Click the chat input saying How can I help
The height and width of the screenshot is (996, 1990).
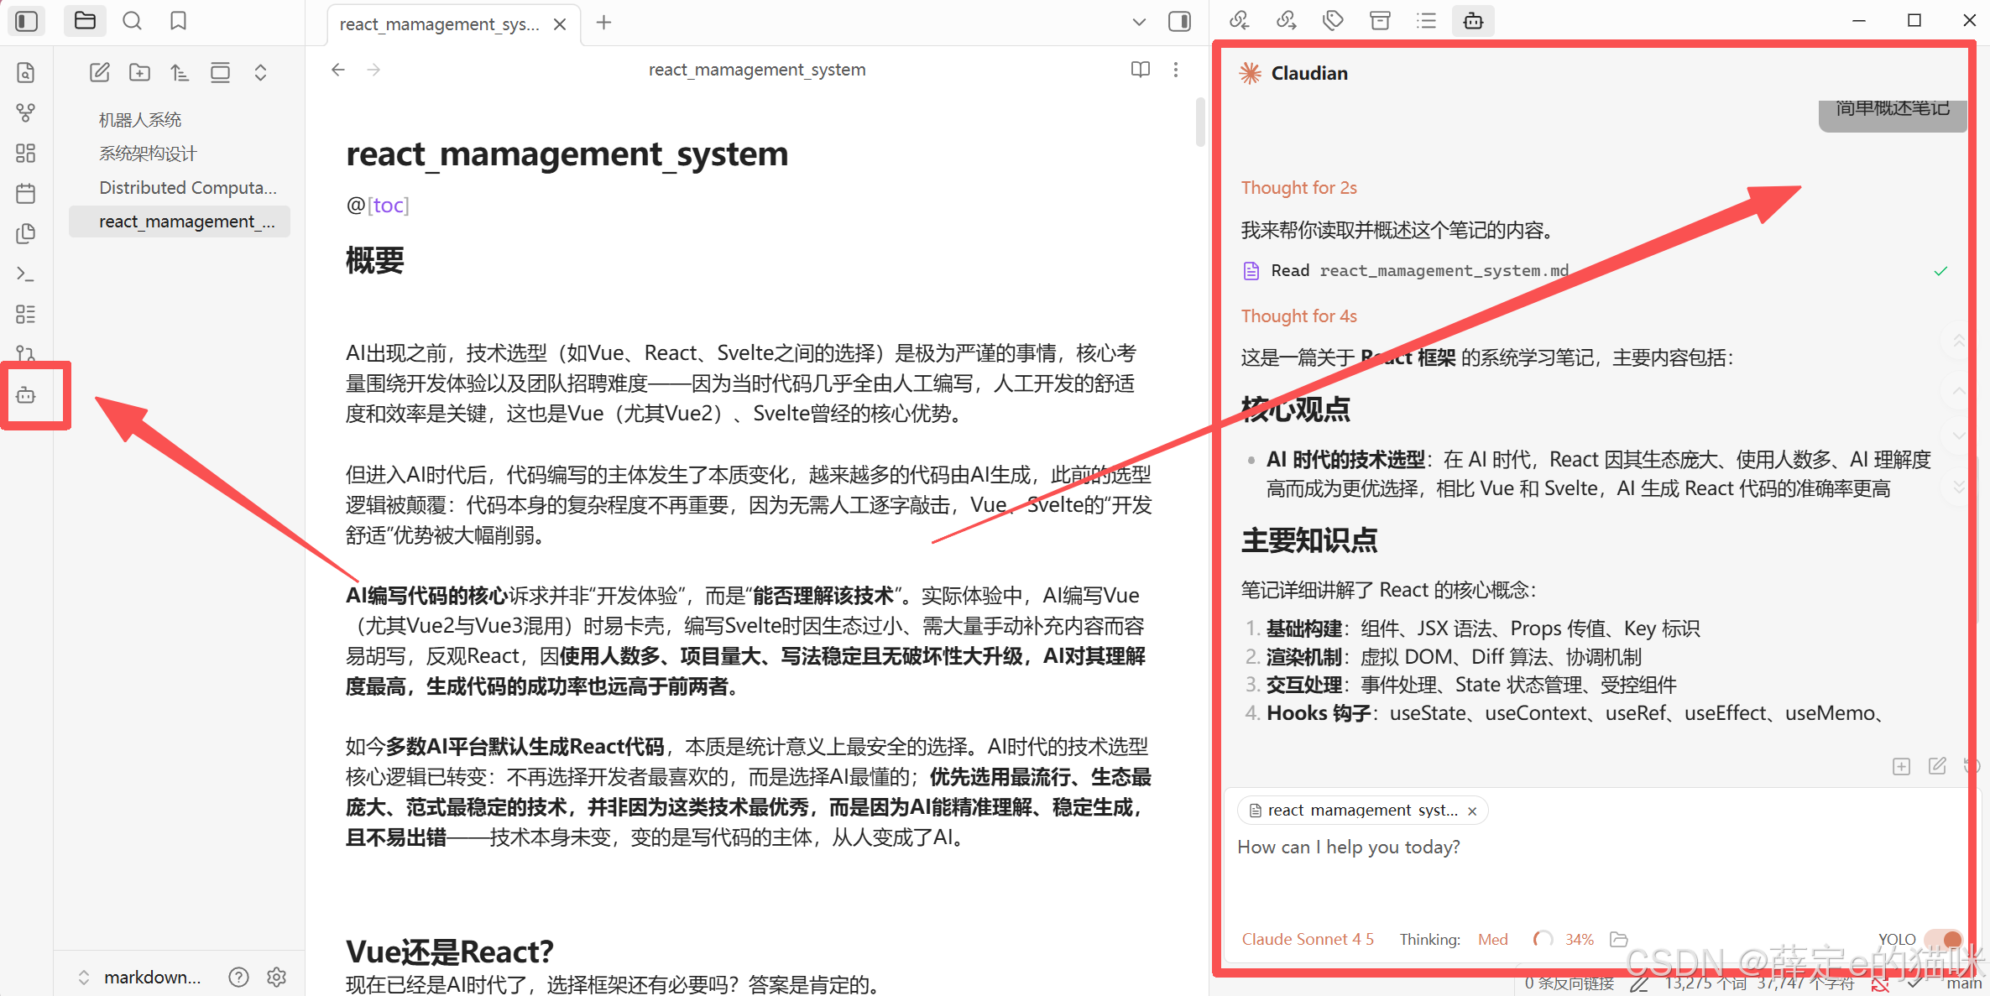(1348, 847)
